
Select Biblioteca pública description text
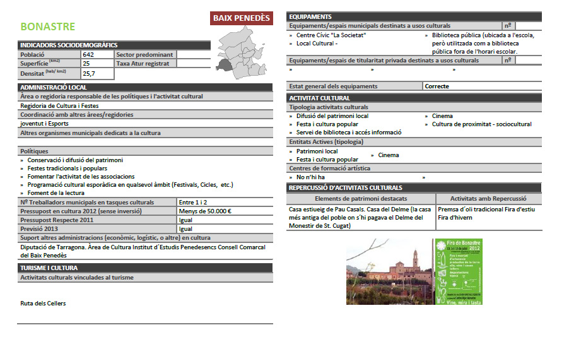click(483, 43)
